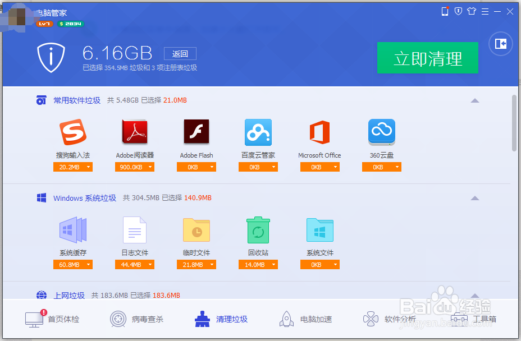The image size is (521, 341).
Task: Click the 上网垃圾 heading link
Action: pyautogui.click(x=69, y=295)
